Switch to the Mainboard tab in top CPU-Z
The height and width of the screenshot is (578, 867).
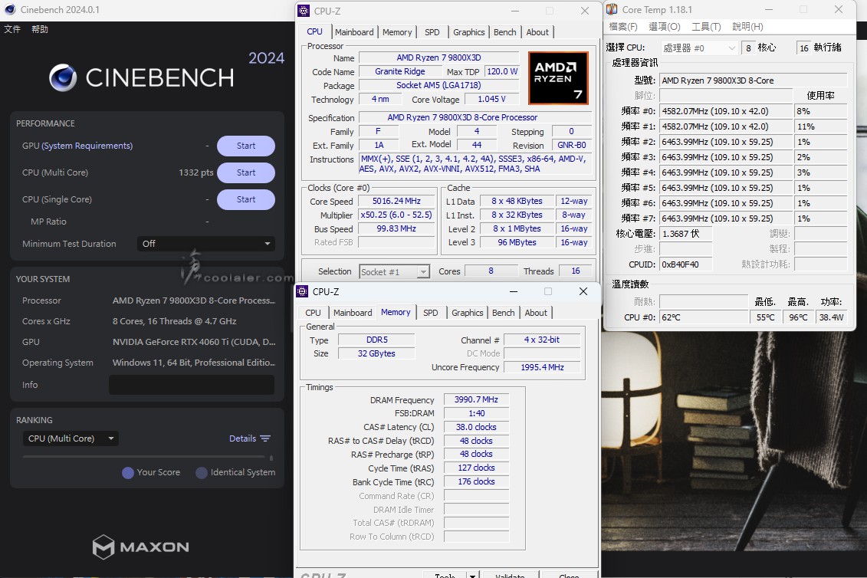click(x=354, y=32)
